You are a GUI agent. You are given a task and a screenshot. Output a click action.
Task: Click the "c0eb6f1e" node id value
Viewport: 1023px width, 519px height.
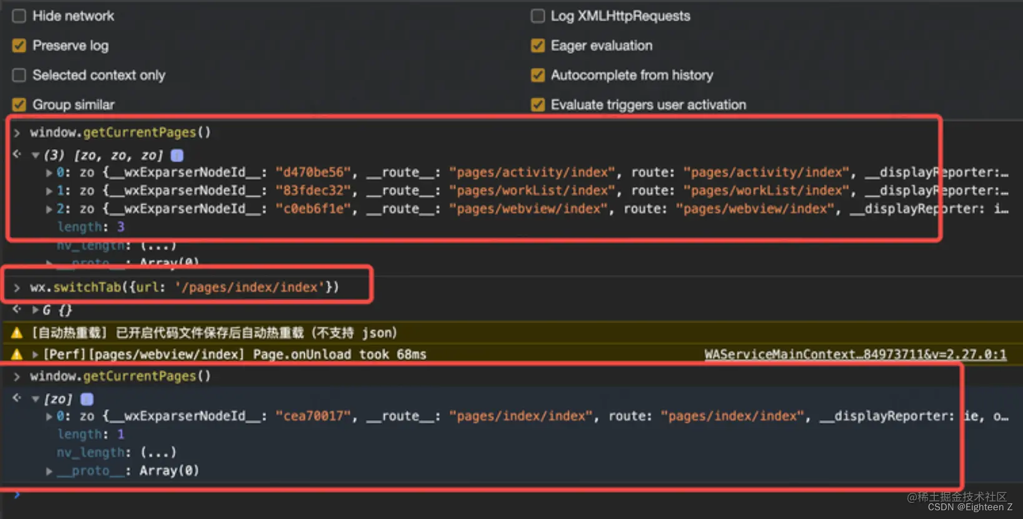coord(314,209)
